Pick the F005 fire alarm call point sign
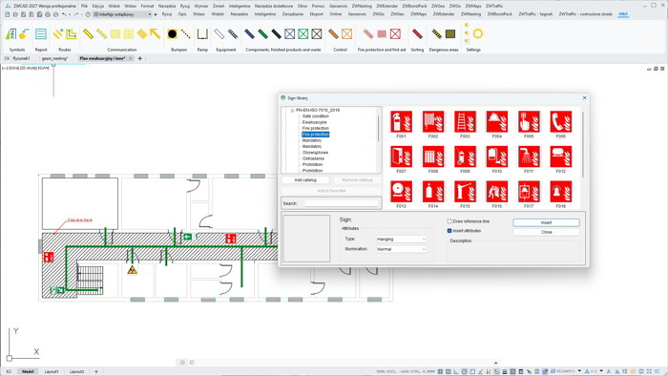The image size is (668, 376). pyautogui.click(x=529, y=122)
